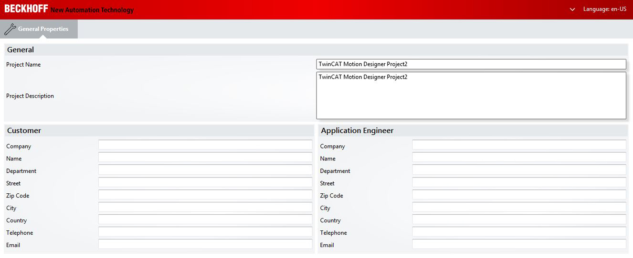Image resolution: width=633 pixels, height=258 pixels.
Task: Select the Customer Zip Code field
Action: point(205,194)
